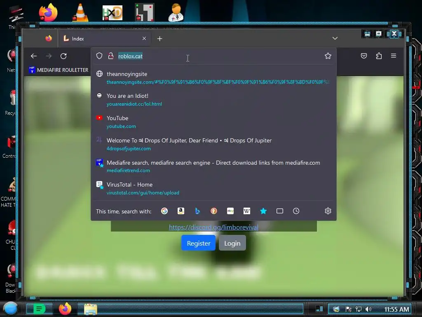
Task: Open the doctor figure desktop shortcut
Action: pyautogui.click(x=176, y=12)
